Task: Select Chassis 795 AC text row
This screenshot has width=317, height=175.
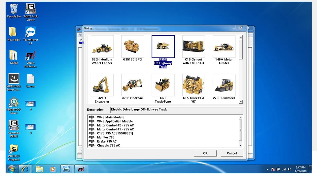Action: [108, 146]
